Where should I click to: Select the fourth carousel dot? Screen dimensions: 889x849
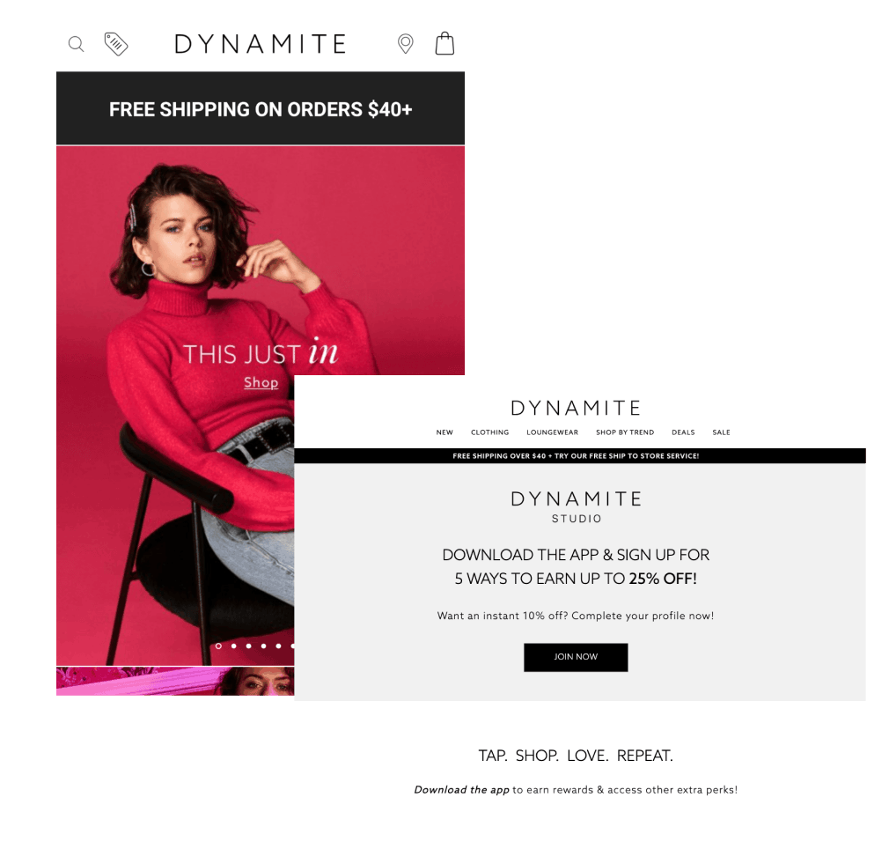coord(263,646)
